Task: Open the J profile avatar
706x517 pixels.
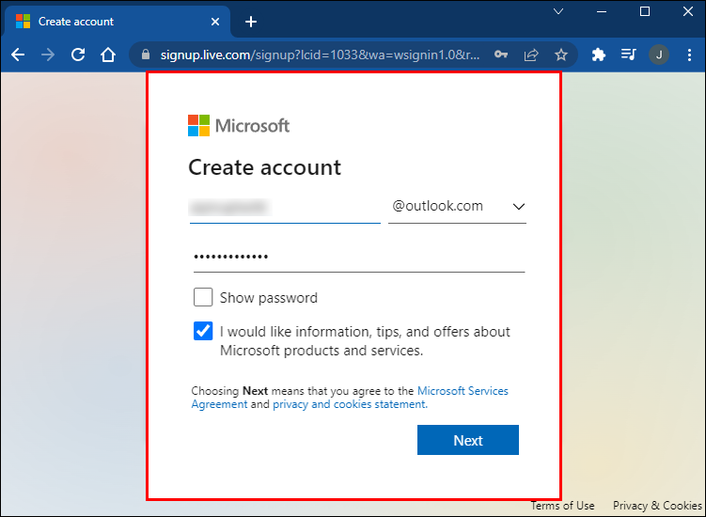Action: [x=659, y=55]
